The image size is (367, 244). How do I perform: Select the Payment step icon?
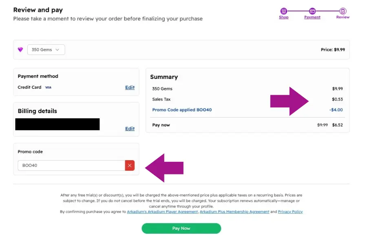tap(312, 11)
